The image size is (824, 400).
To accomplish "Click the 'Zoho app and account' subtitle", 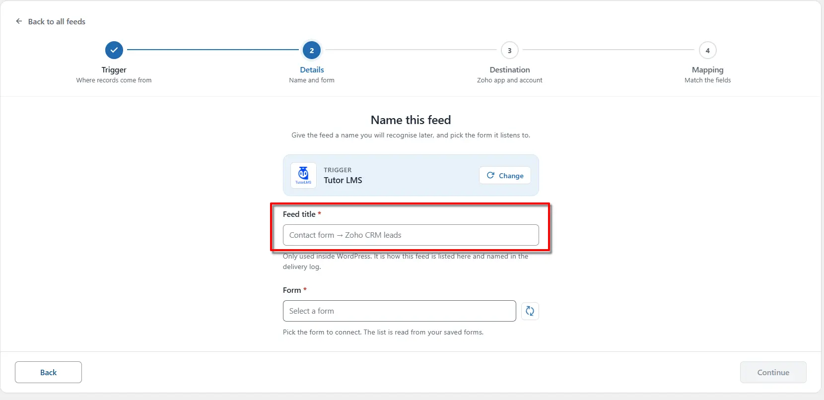I will coord(510,80).
